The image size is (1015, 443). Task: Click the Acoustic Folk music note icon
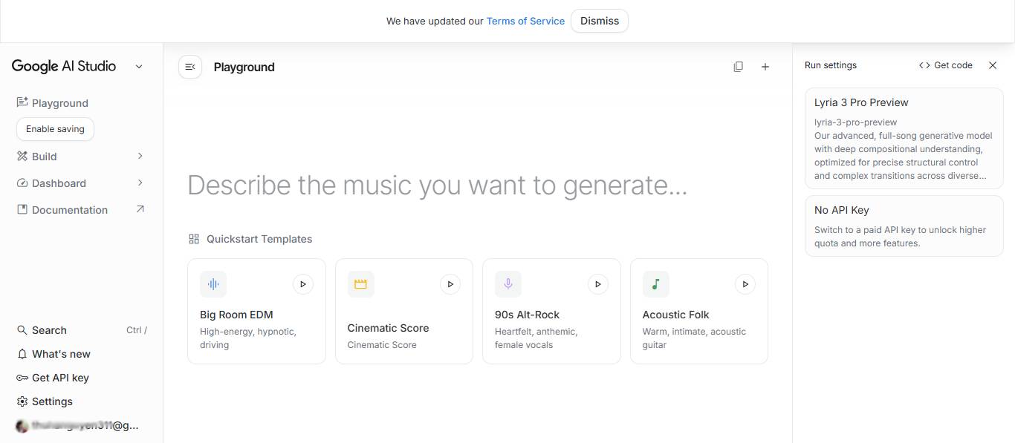click(x=655, y=283)
